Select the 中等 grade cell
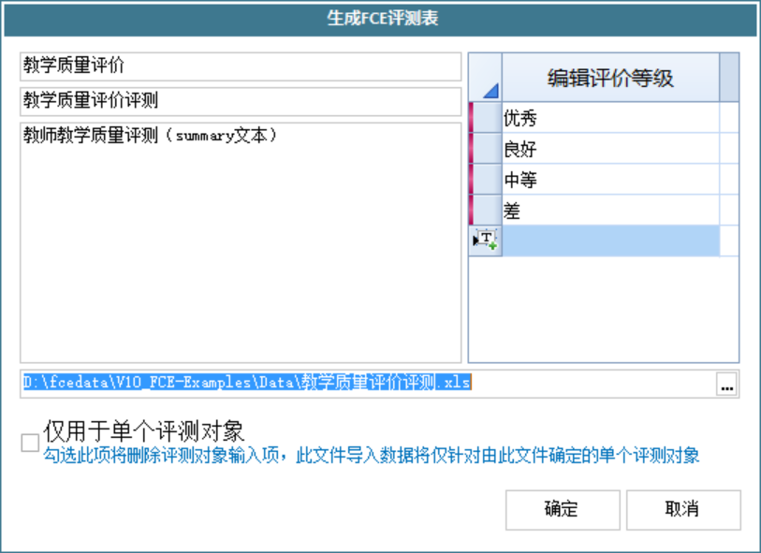This screenshot has width=761, height=553. (610, 180)
